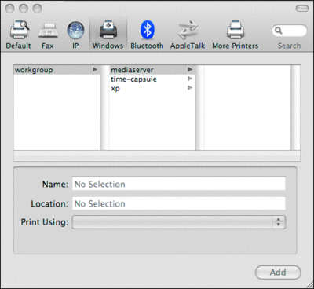Click the magnifying glass search icon
This screenshot has width=314, height=289.
pos(279,31)
